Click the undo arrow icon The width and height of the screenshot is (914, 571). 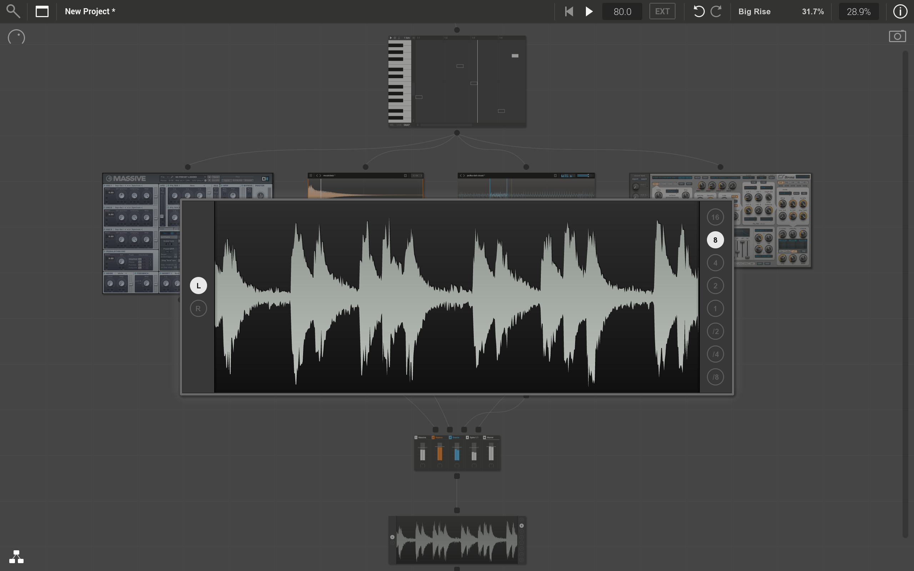tap(699, 11)
